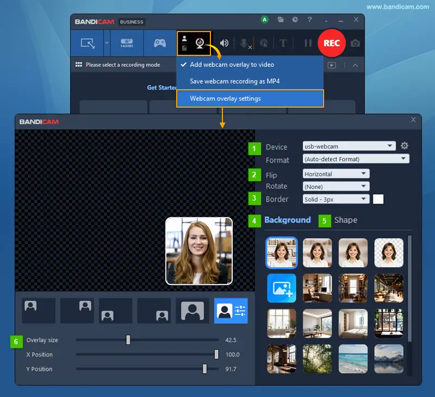Switch to the Shape tab
This screenshot has height=397, width=435.
(x=346, y=220)
